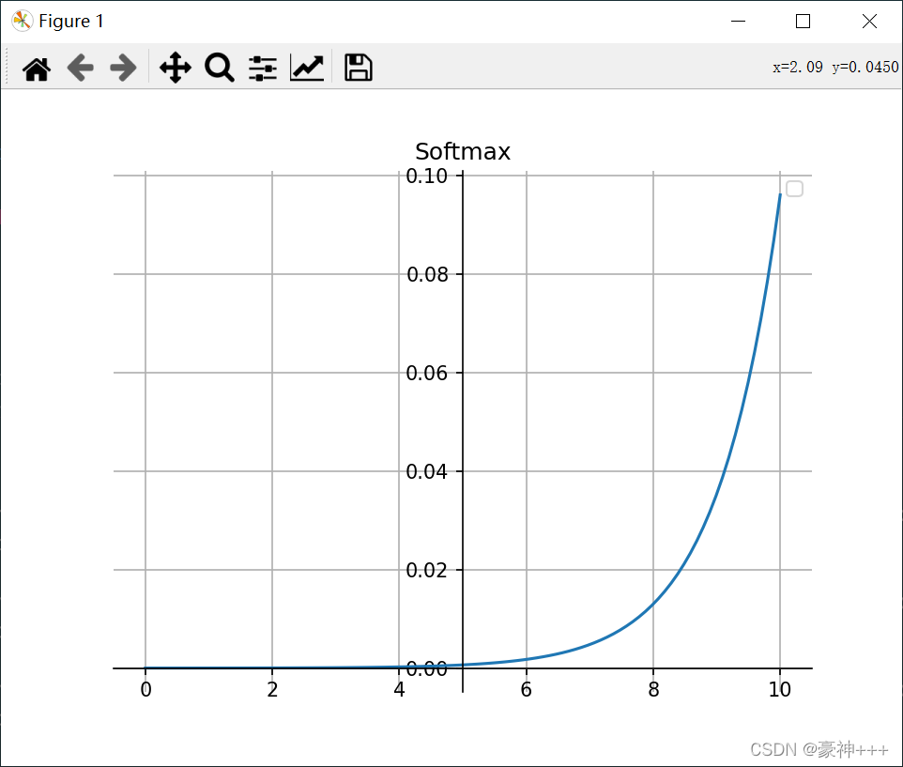Open Edit axis and curve parameters
The image size is (903, 767).
click(307, 68)
